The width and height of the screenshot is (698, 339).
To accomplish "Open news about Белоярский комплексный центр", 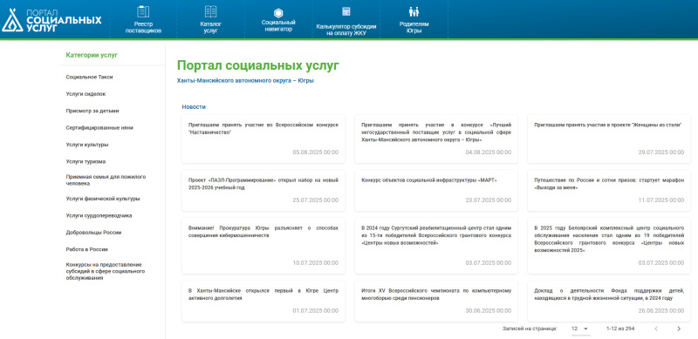I will [609, 239].
